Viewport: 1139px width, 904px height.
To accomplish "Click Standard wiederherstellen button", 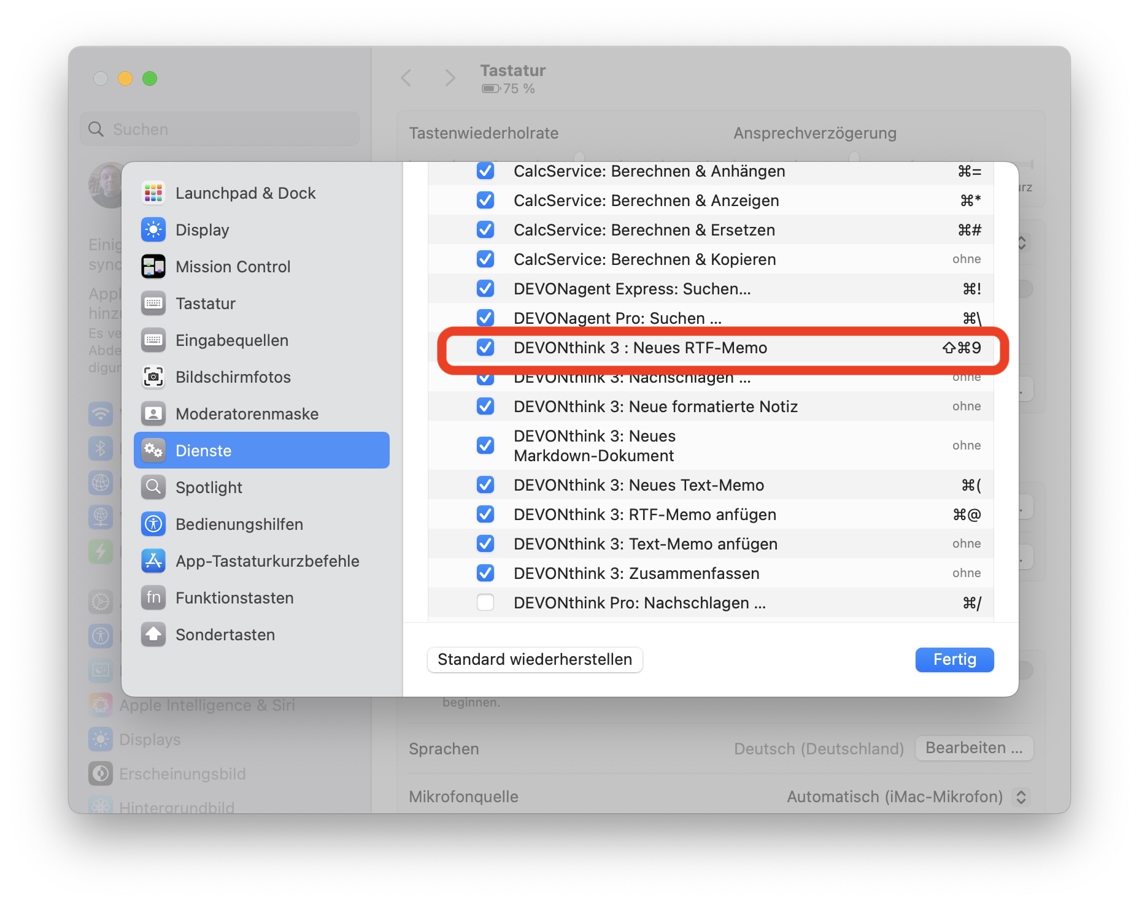I will tap(535, 660).
